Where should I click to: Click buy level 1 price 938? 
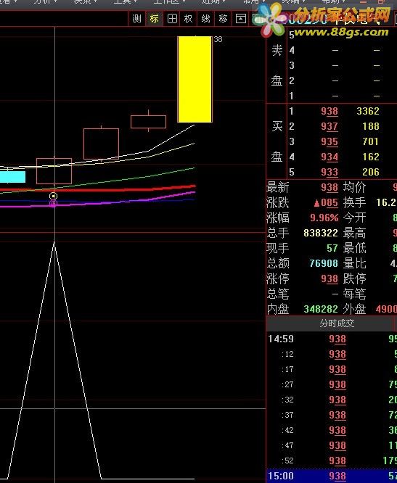(x=330, y=111)
